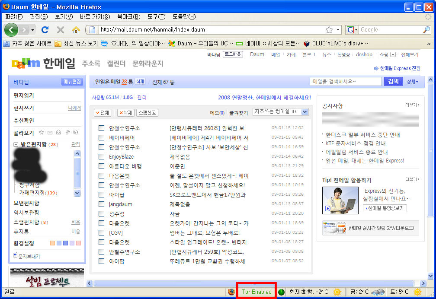436x299 pixels.
Task: Open the 자주 찾은 사이트 bookmark folder
Action: click(x=27, y=43)
